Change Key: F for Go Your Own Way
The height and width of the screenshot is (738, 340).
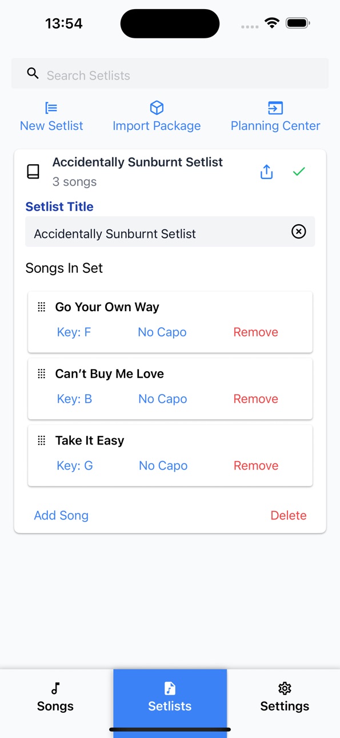(74, 332)
